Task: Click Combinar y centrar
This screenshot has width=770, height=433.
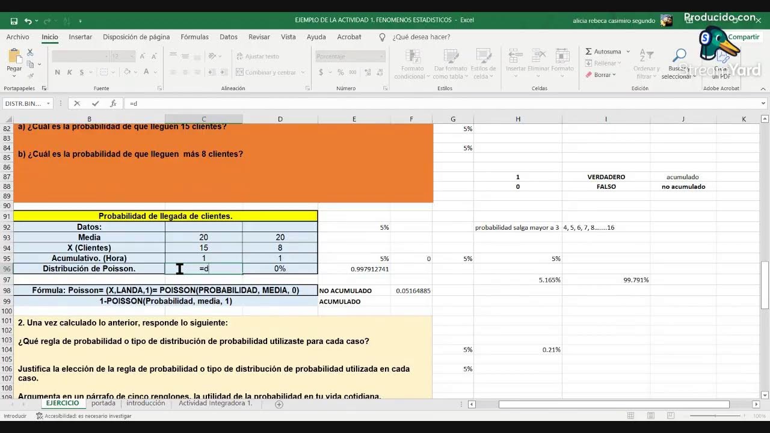Action: click(266, 72)
